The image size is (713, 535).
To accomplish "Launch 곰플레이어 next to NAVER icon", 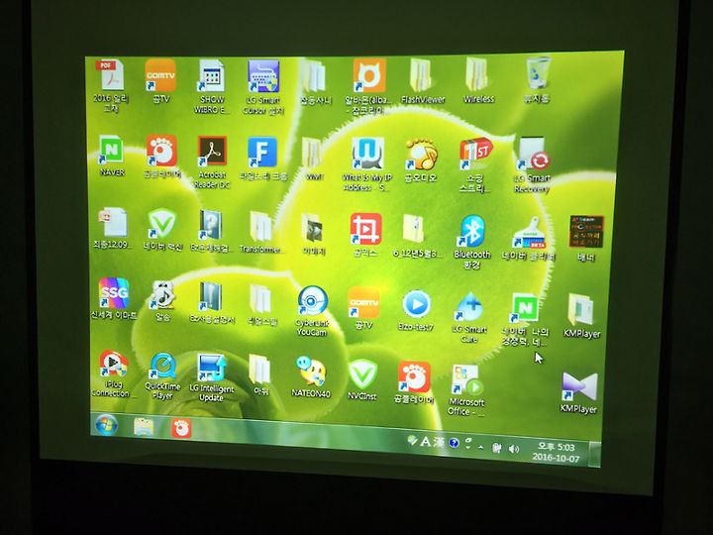I will tap(161, 157).
